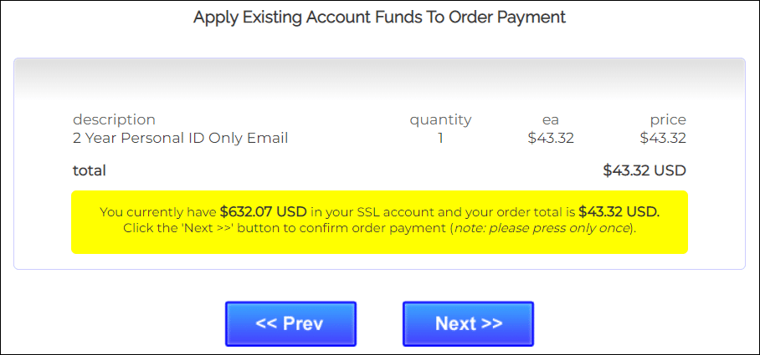Click the 'quantity' column header
The height and width of the screenshot is (355, 760).
tap(440, 119)
